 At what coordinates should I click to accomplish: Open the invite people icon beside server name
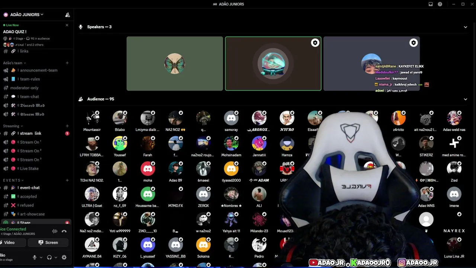tap(67, 15)
